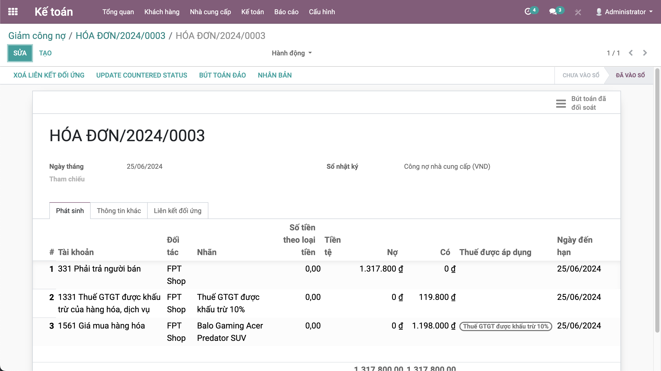This screenshot has width=661, height=371.
Task: Open the Administrator user dropdown caret
Action: pyautogui.click(x=651, y=12)
